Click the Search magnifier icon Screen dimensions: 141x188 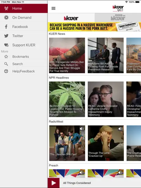pyautogui.click(x=6, y=64)
